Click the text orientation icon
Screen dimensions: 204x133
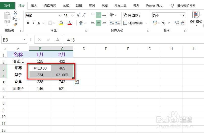pyautogui.click(x=112, y=15)
